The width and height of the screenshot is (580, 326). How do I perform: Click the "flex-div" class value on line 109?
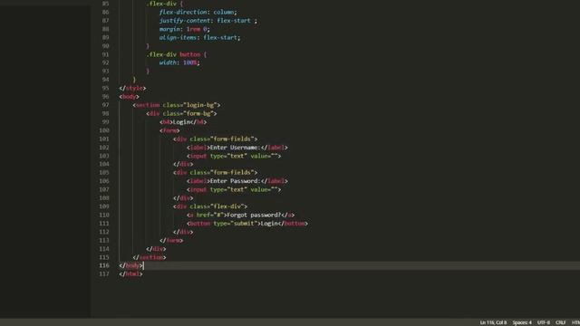point(227,206)
